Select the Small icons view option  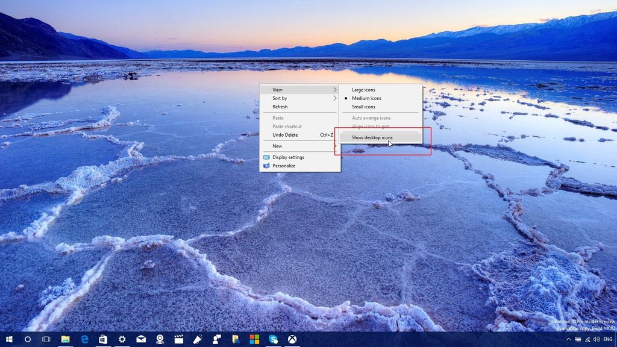[x=365, y=107]
